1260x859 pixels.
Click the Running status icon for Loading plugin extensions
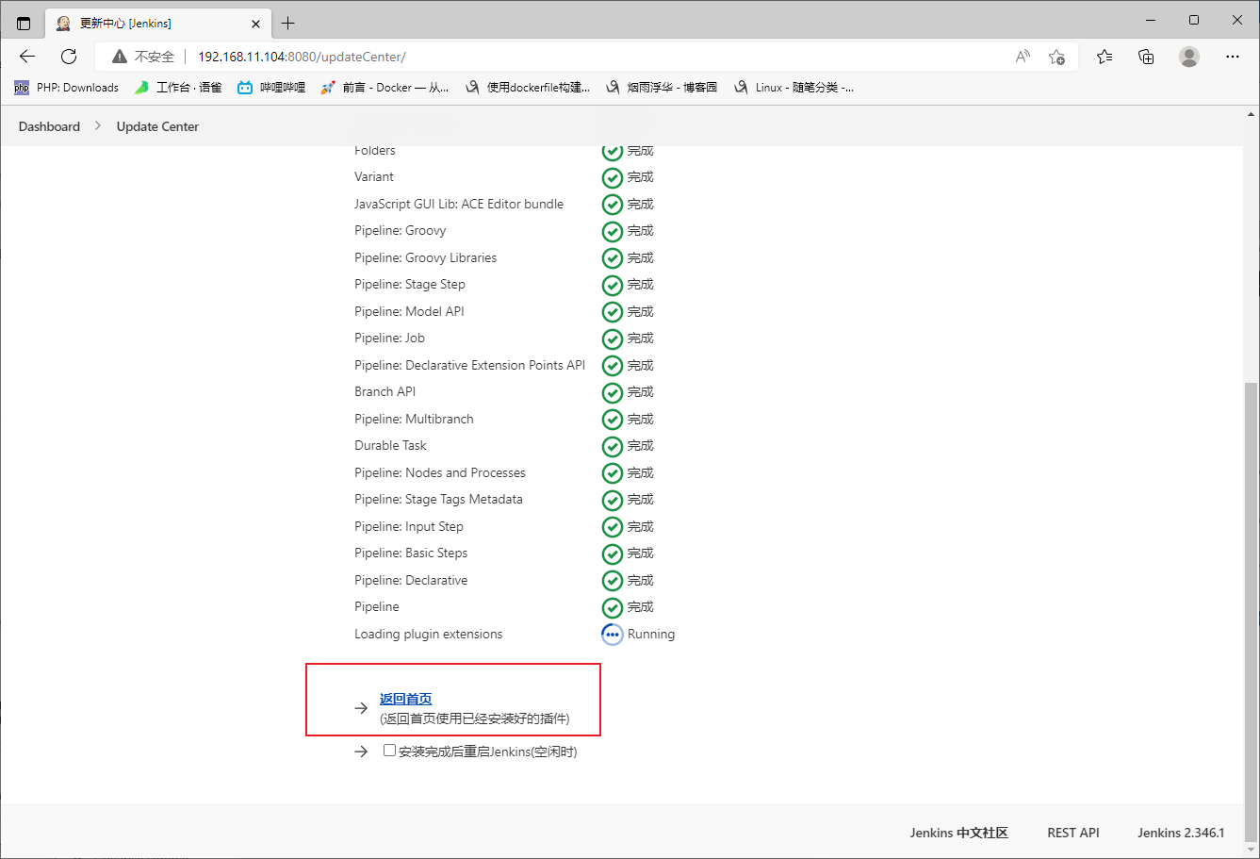(x=613, y=635)
